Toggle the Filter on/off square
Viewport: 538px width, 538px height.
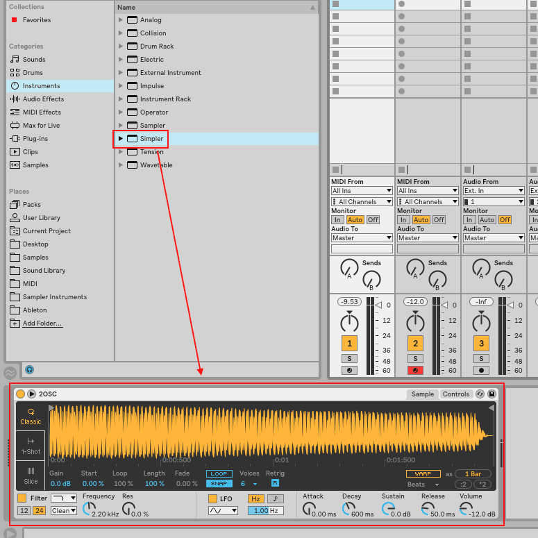click(x=22, y=498)
